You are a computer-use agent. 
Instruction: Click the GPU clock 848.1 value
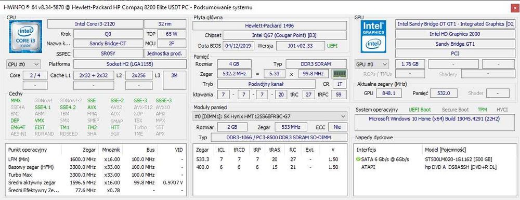[389, 94]
